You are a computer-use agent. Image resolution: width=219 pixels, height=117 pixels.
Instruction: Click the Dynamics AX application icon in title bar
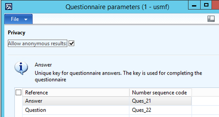(x=9, y=7)
